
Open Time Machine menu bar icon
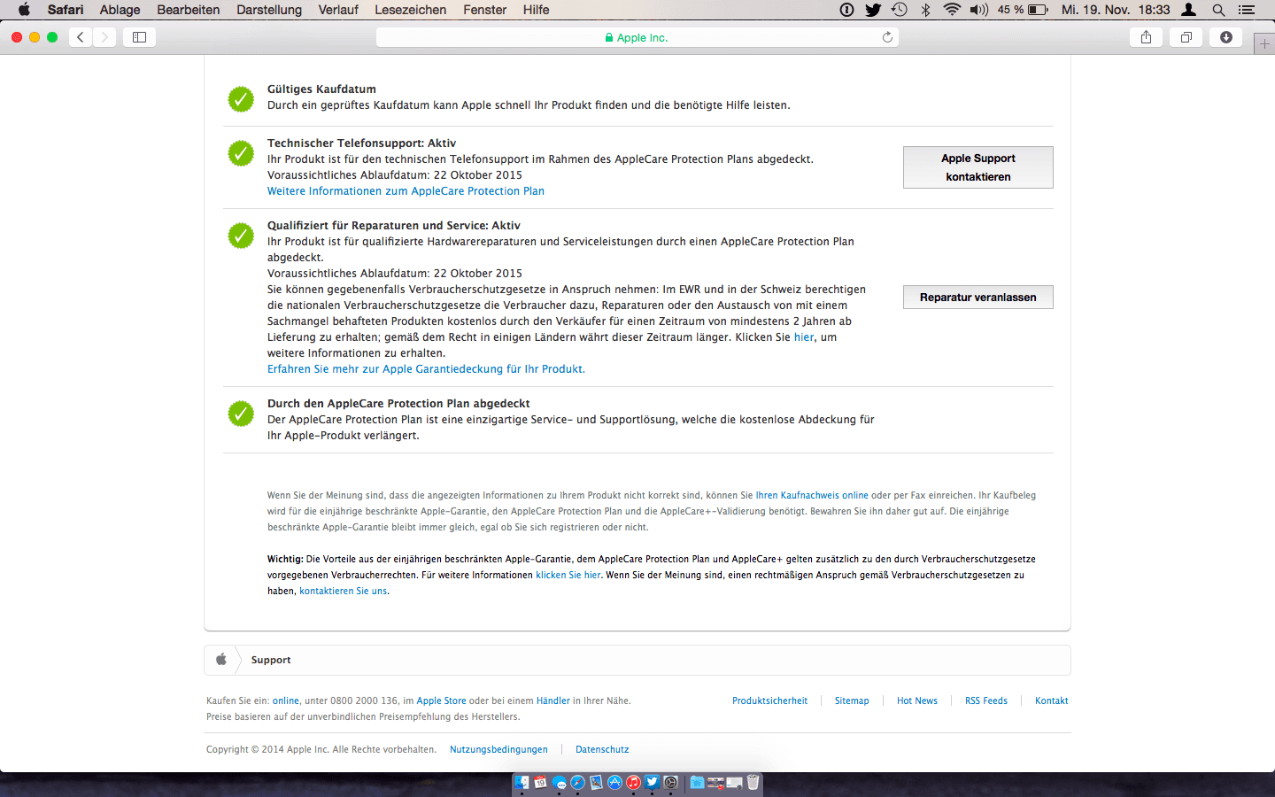[x=900, y=10]
